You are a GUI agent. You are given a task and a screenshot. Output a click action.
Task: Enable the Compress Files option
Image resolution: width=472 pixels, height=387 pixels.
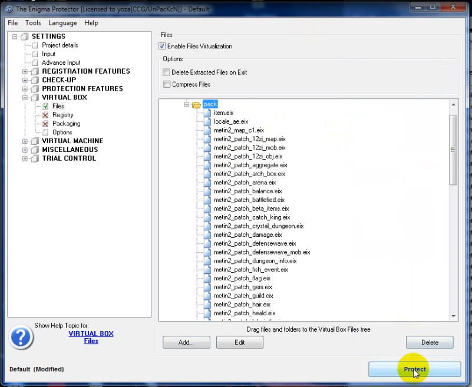(x=167, y=84)
